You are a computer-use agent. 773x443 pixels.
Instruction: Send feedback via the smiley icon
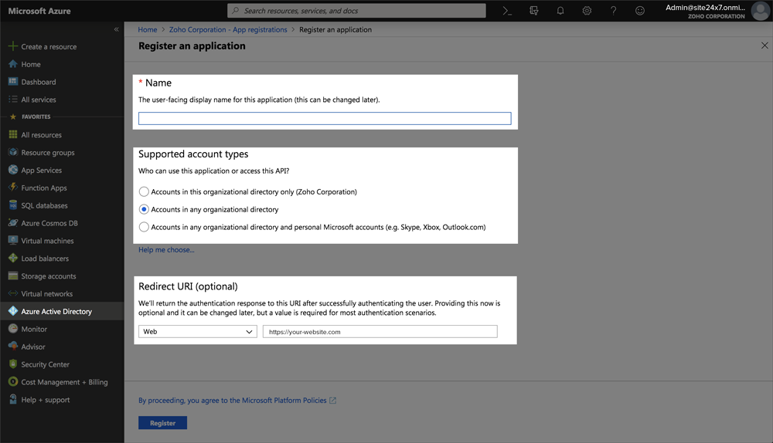click(x=640, y=10)
